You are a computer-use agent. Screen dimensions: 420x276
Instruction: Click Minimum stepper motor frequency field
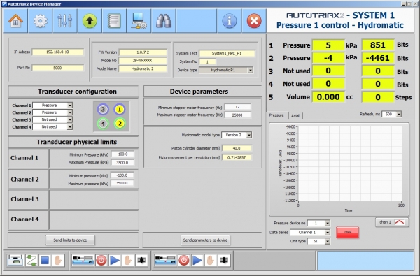click(x=237, y=107)
